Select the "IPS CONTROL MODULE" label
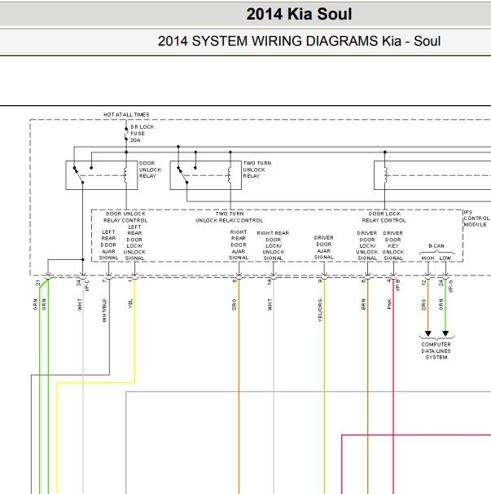 click(476, 218)
